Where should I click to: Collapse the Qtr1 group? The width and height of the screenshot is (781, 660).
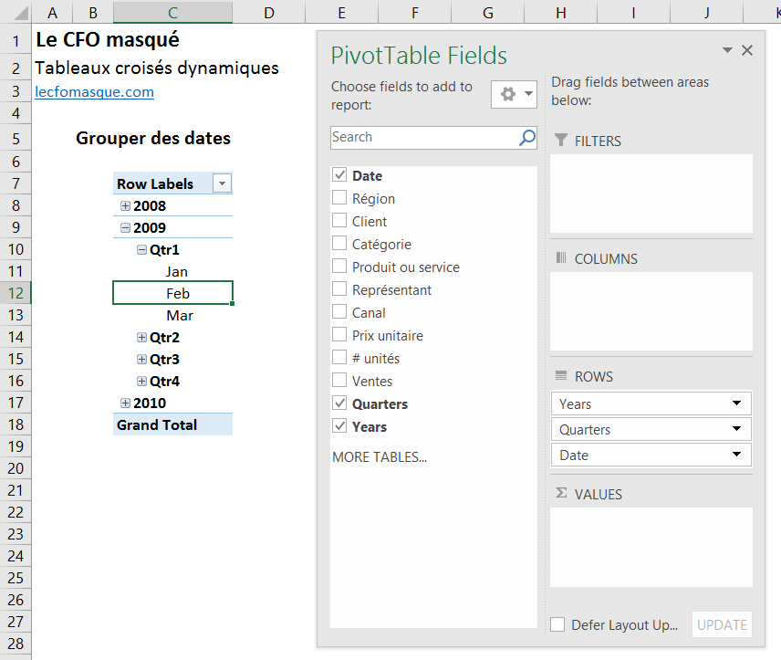(142, 250)
